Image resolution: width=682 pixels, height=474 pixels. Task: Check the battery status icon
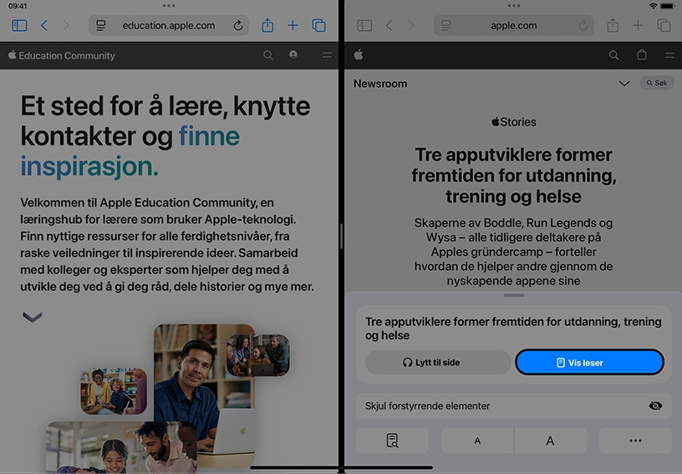[x=668, y=6]
